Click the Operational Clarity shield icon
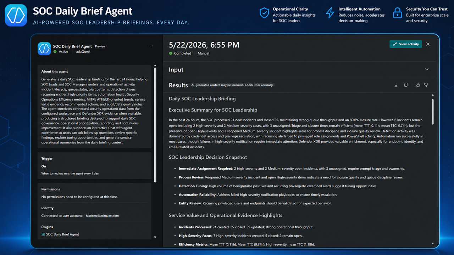Image resolution: width=454 pixels, height=255 pixels. pyautogui.click(x=264, y=13)
